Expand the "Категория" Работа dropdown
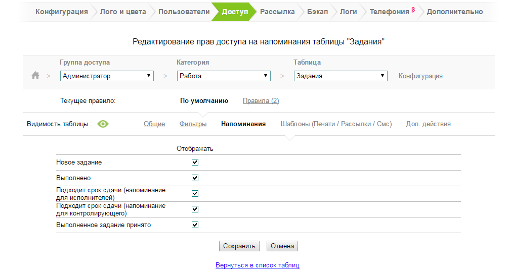The height and width of the screenshot is (274, 509). pyautogui.click(x=224, y=76)
